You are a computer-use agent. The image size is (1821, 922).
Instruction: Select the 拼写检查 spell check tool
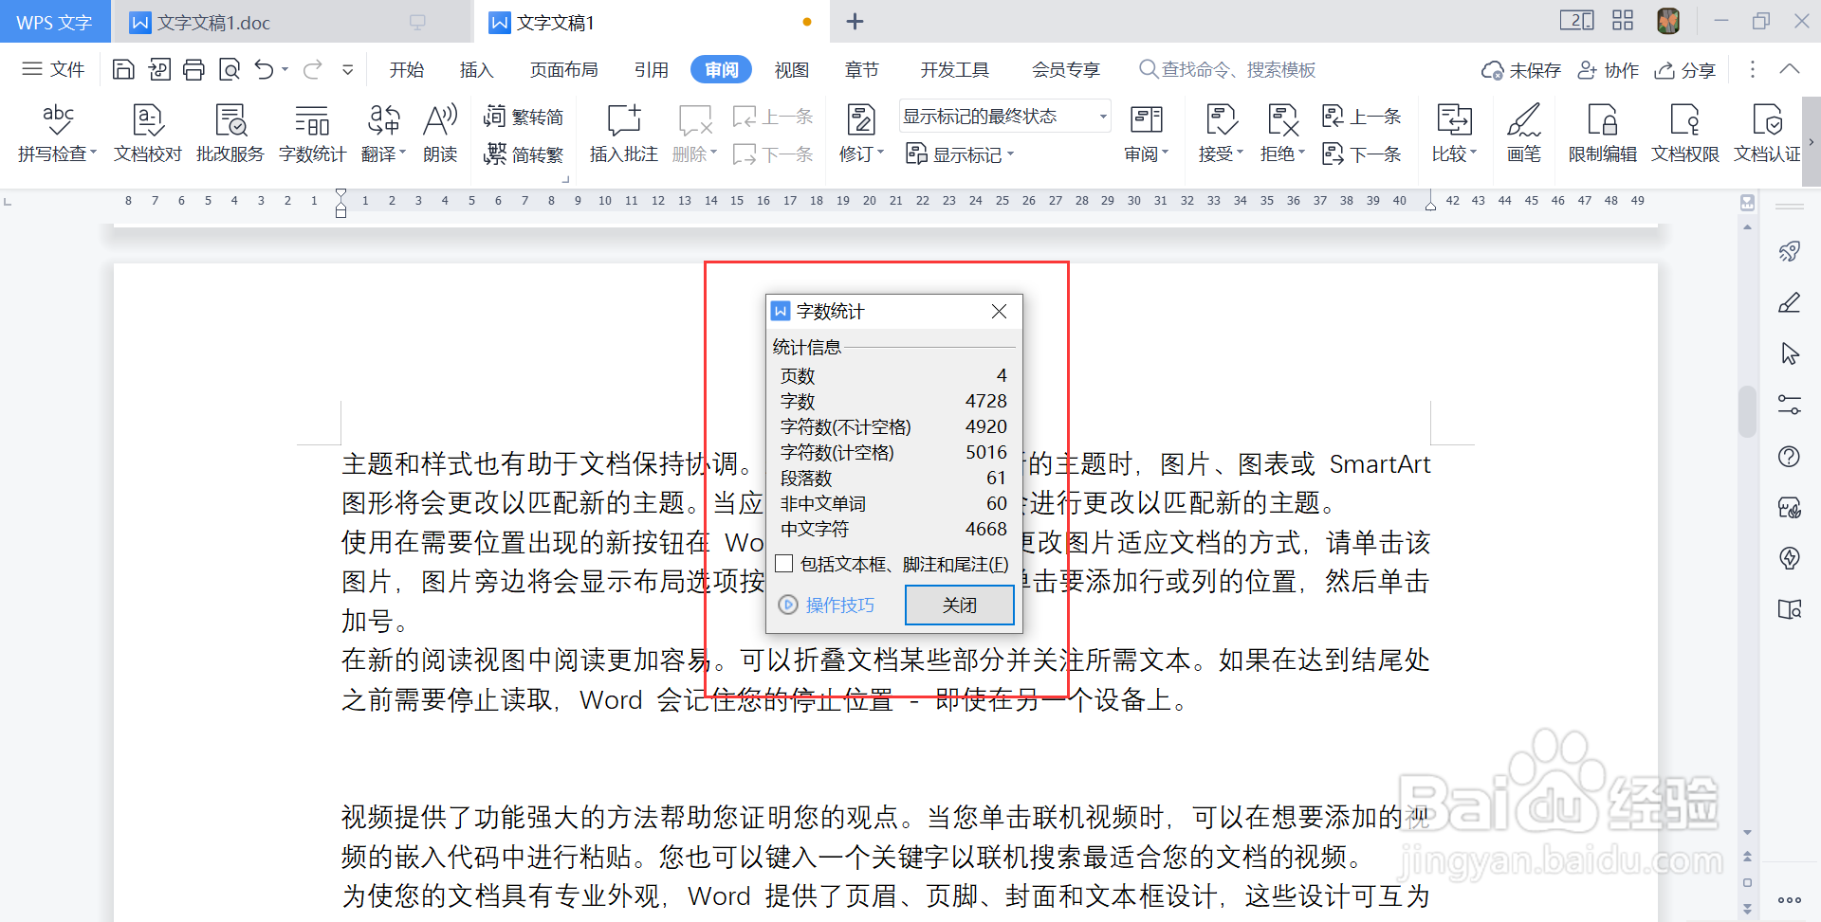tap(54, 133)
